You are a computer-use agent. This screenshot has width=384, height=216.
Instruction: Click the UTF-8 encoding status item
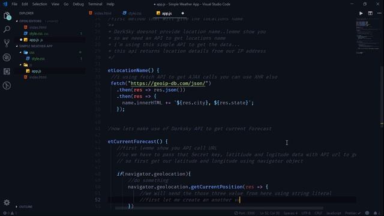click(306, 213)
